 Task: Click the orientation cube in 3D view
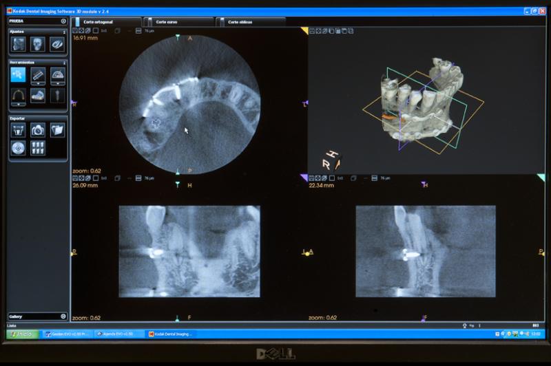point(331,162)
